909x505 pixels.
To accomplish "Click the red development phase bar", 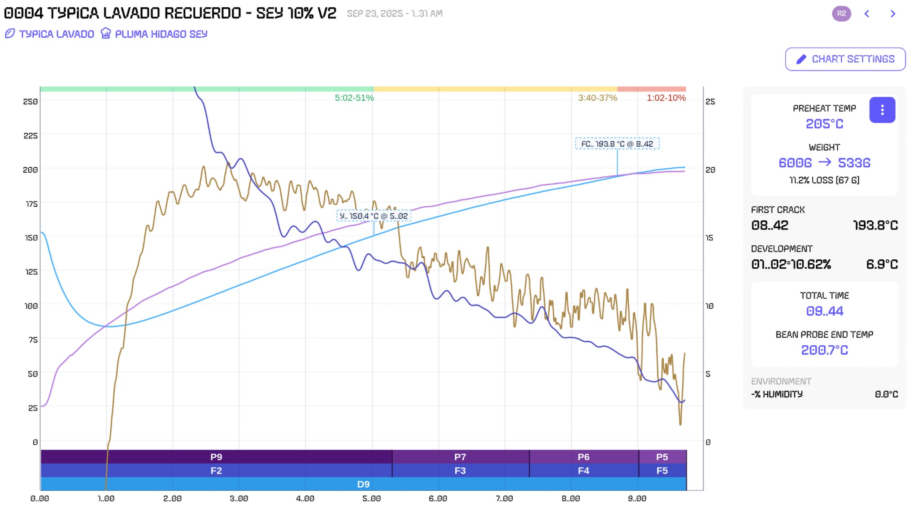I will pos(651,89).
